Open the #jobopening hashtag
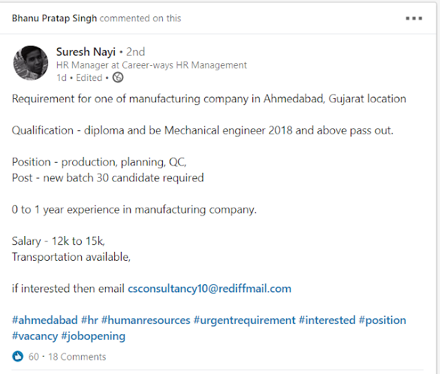The height and width of the screenshot is (374, 440). pos(93,336)
